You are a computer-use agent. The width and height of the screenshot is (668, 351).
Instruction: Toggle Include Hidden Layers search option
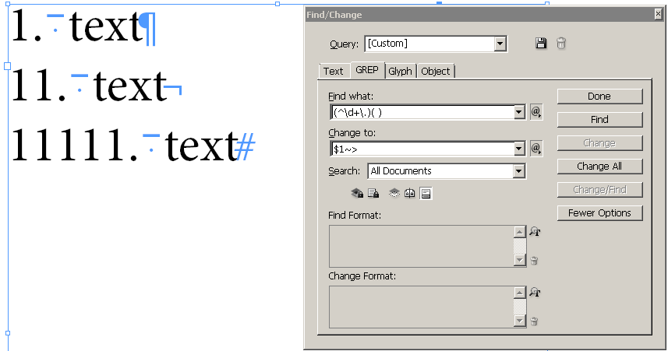(394, 194)
